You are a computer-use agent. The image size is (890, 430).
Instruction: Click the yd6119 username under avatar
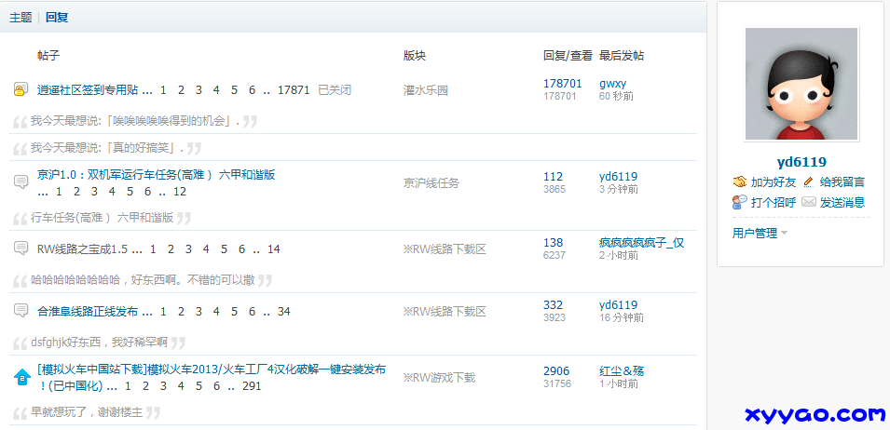click(x=801, y=162)
